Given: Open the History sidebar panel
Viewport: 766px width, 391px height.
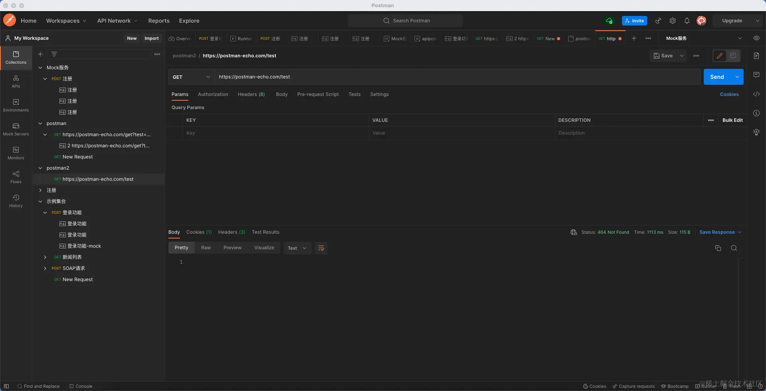Looking at the screenshot, I should (16, 201).
